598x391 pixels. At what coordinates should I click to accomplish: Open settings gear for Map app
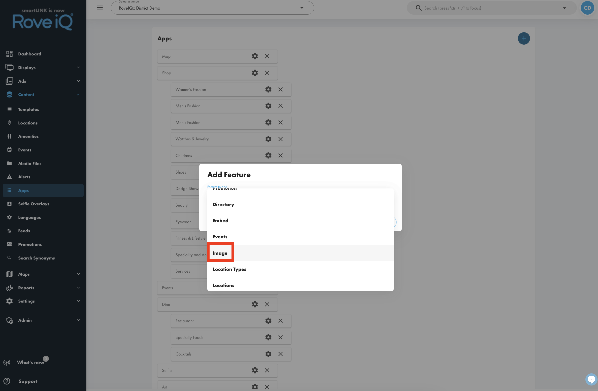click(255, 56)
